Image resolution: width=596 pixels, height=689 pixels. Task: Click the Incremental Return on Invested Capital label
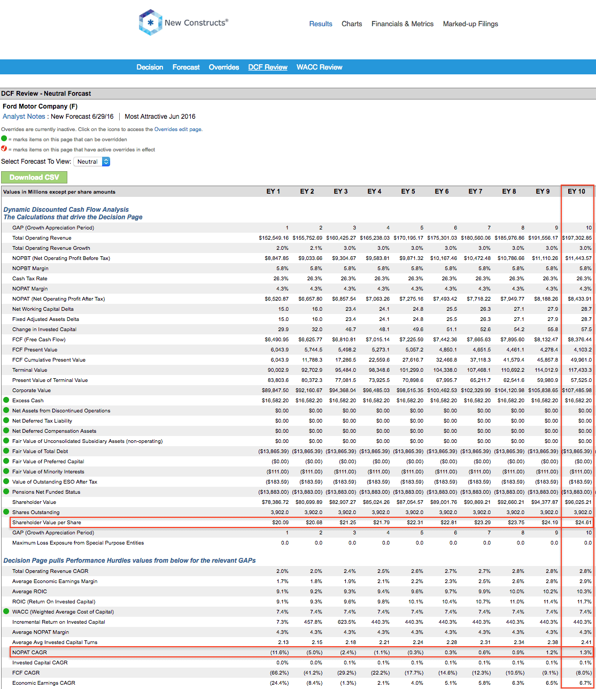click(x=59, y=622)
